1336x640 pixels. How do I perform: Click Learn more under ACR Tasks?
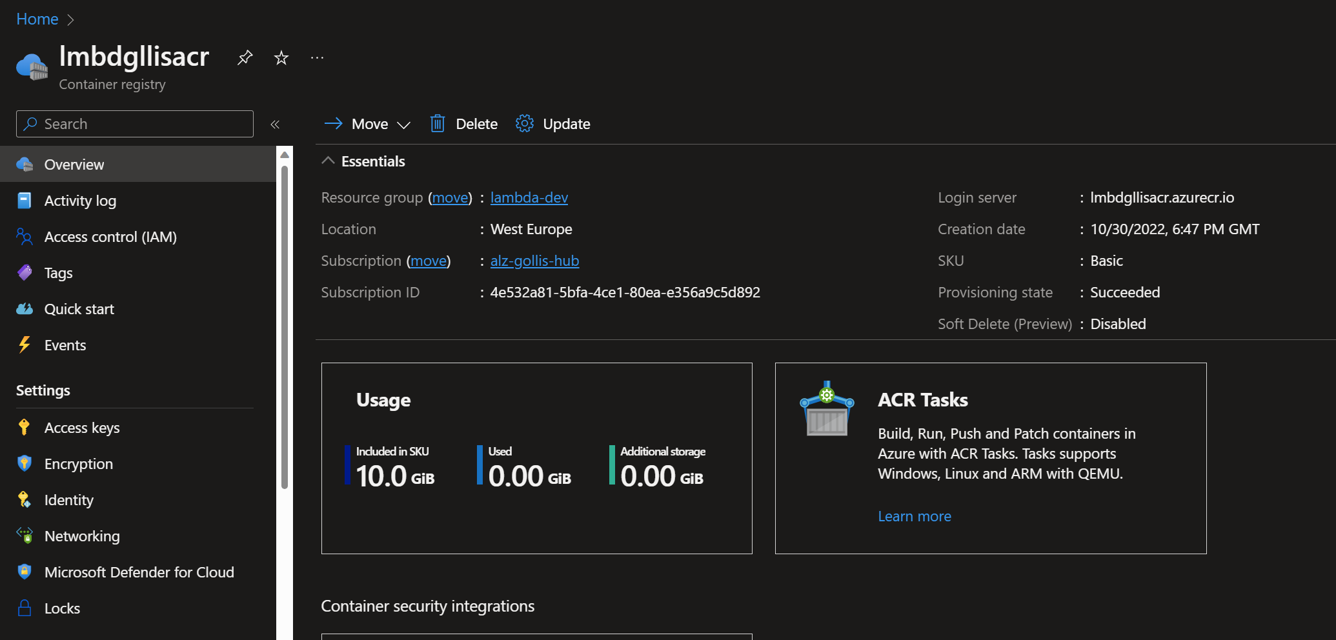[x=914, y=516]
